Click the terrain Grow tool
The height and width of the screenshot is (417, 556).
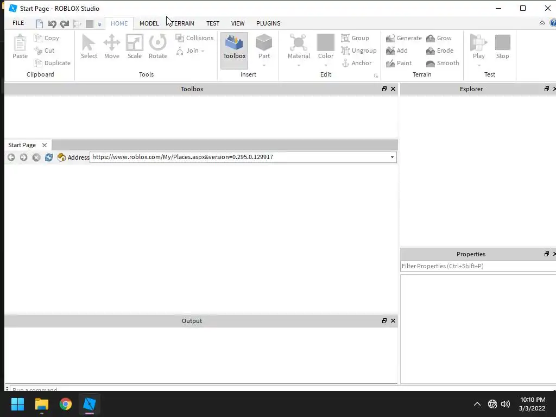[x=439, y=38]
